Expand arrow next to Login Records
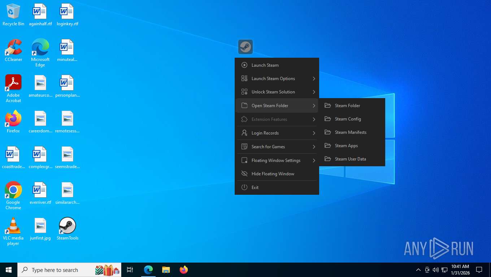The width and height of the screenshot is (491, 277). coord(314,133)
